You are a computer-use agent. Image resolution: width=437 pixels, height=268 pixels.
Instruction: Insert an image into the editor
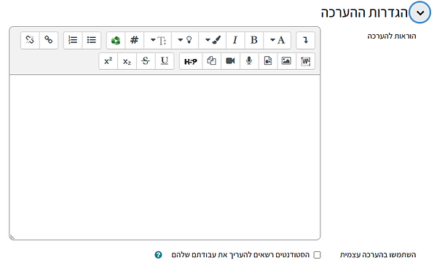(x=286, y=61)
